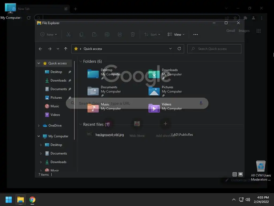
Task: Switch to details view icon in status bar
Action: click(x=235, y=174)
